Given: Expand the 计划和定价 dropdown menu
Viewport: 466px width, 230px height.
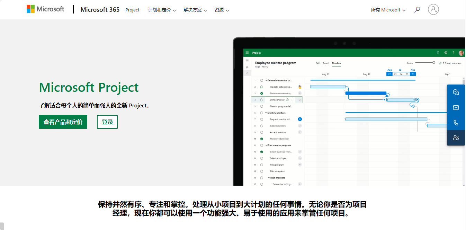Looking at the screenshot, I should click(162, 10).
